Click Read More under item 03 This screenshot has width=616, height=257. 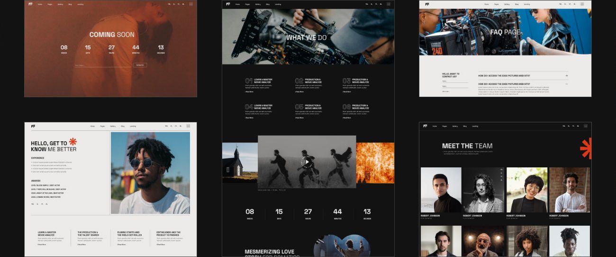point(347,92)
